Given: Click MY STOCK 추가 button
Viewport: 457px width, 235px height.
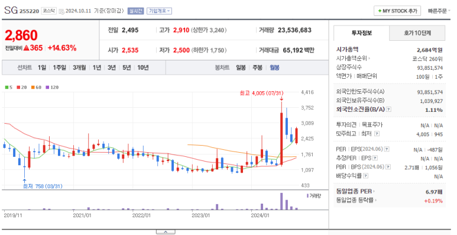Looking at the screenshot, I should [x=397, y=11].
